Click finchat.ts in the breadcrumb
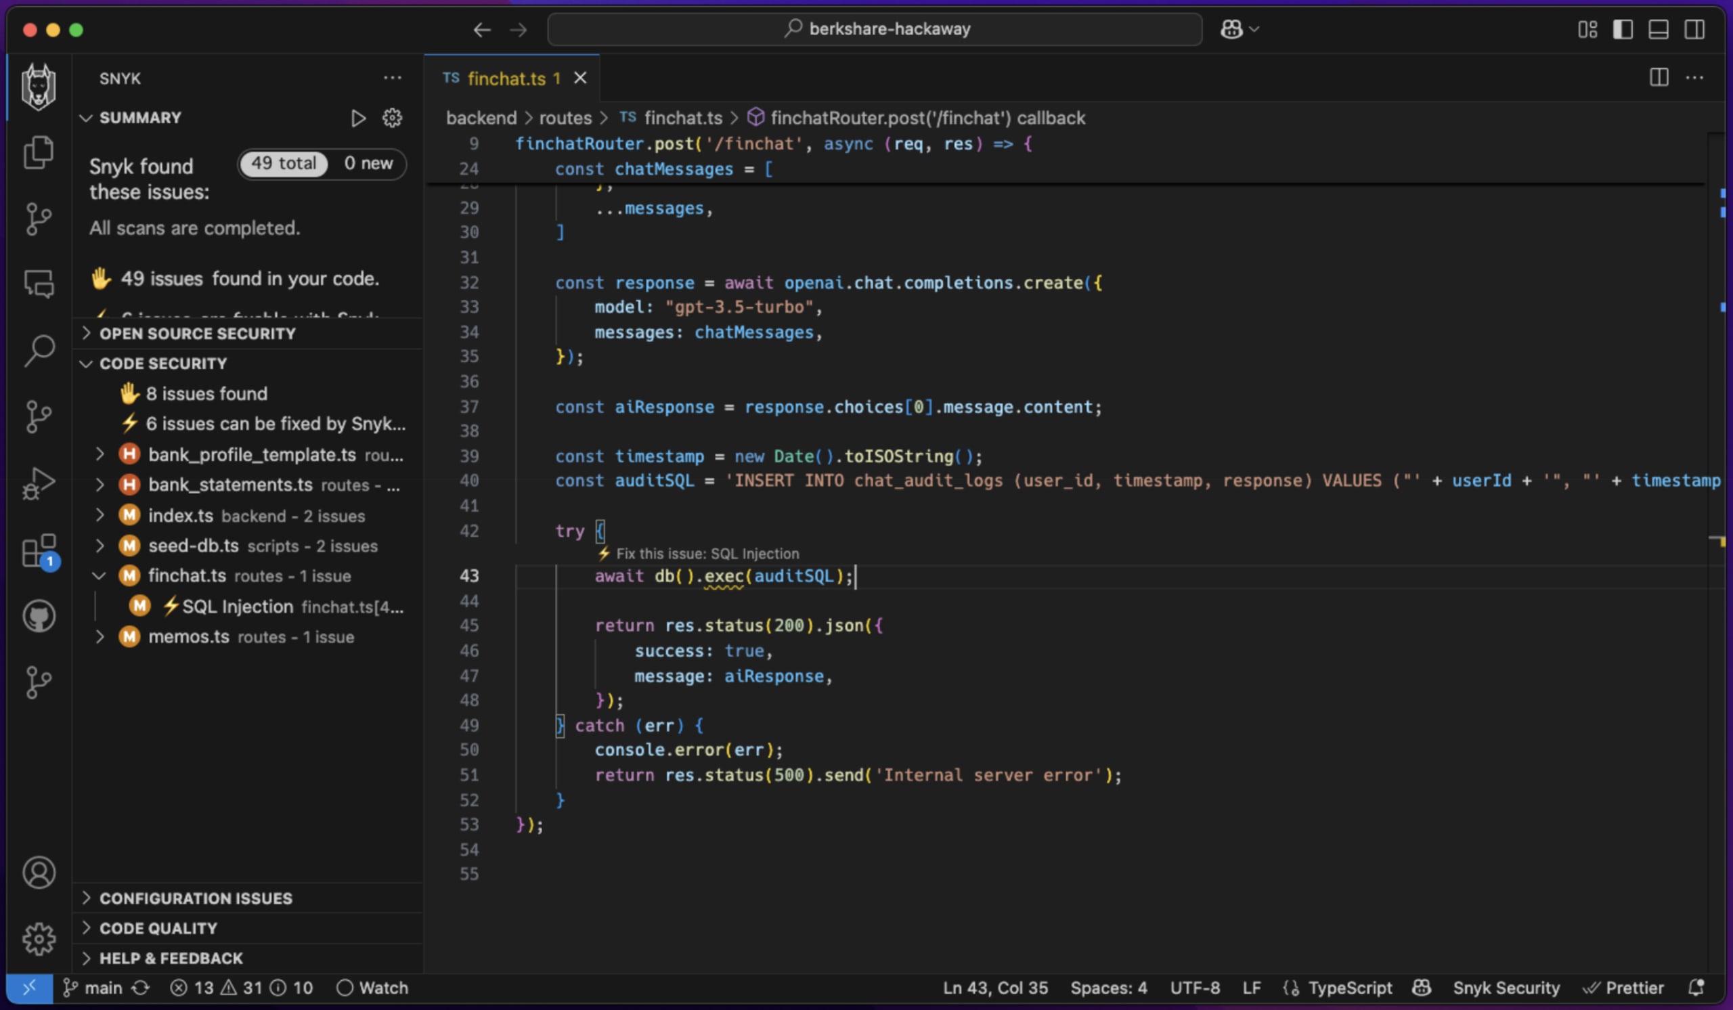This screenshot has width=1733, height=1010. coord(671,118)
